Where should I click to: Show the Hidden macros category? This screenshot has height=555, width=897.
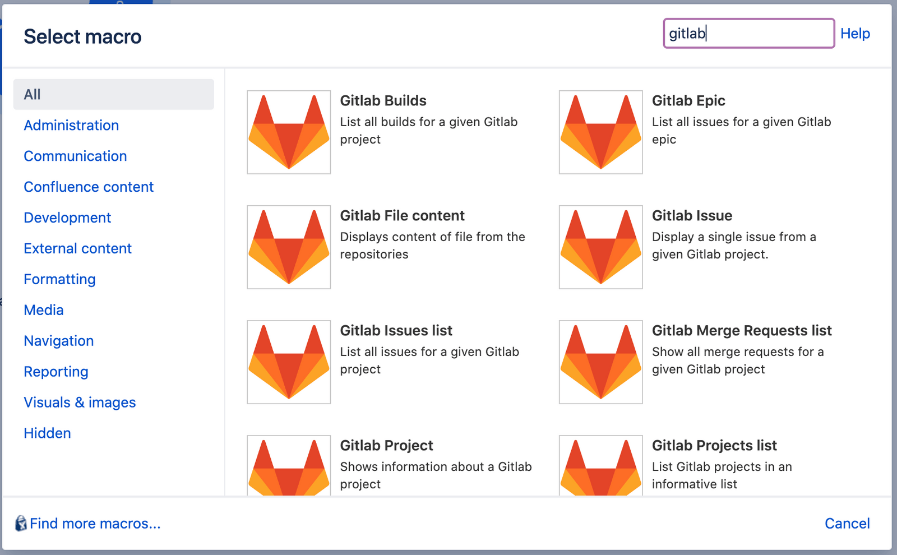pos(47,433)
